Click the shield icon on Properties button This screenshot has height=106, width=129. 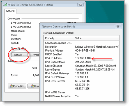pos(11,86)
